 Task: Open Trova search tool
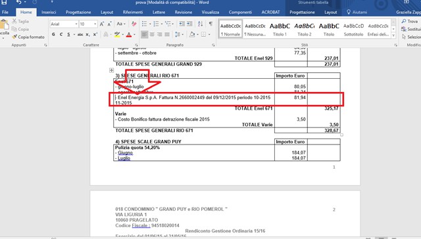click(x=410, y=21)
